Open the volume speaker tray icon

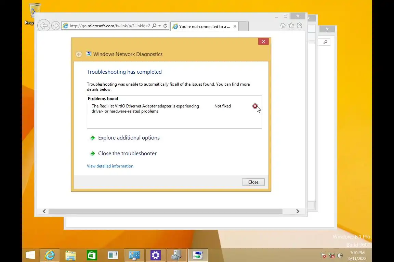[x=340, y=256]
